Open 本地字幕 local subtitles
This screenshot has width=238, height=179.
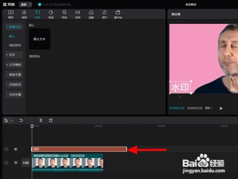click(x=14, y=95)
